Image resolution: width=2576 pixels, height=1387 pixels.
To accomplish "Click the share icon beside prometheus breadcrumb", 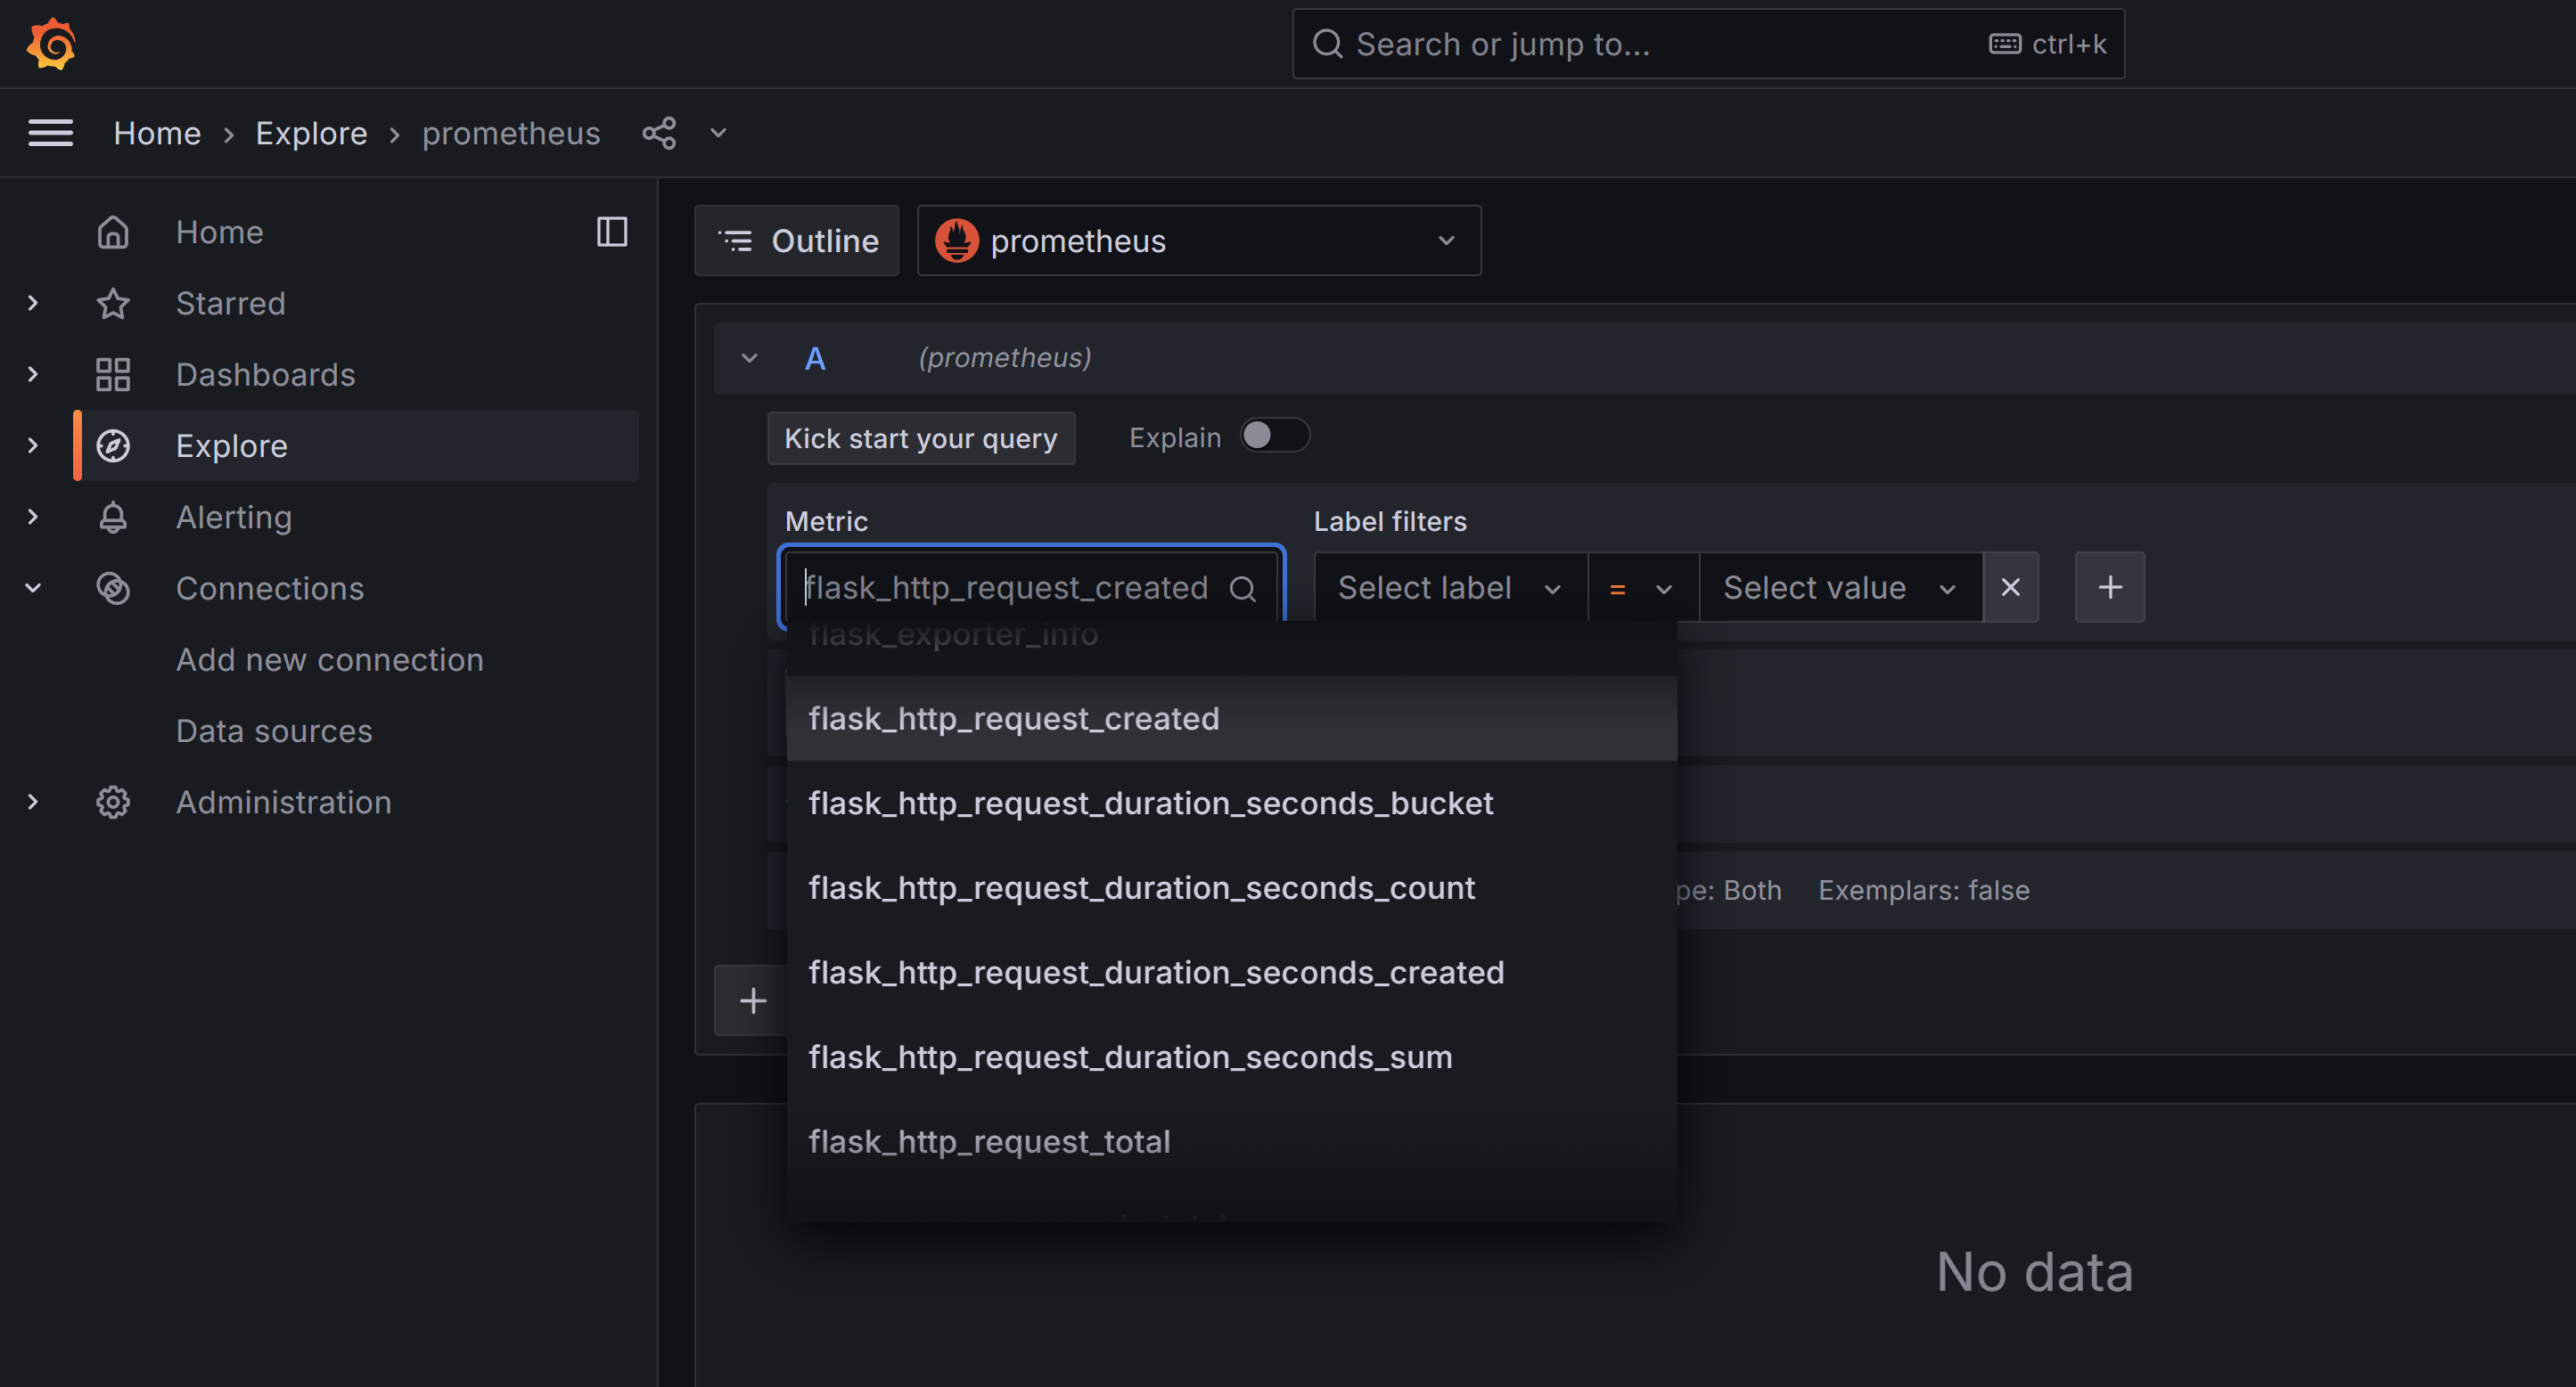I will (x=659, y=133).
